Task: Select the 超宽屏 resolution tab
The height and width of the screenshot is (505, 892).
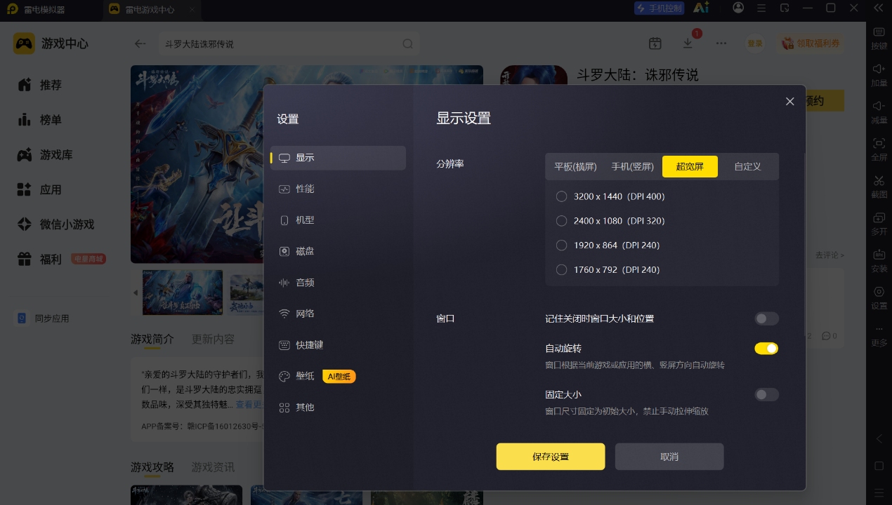Action: (x=690, y=167)
